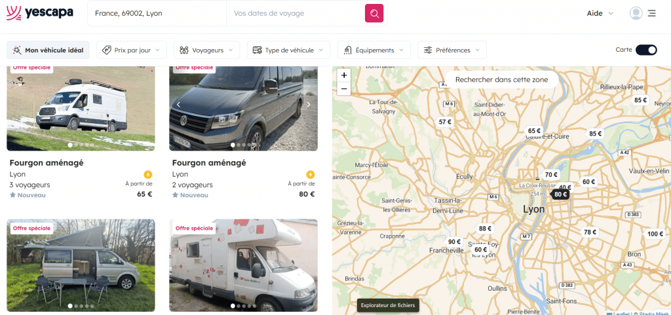The height and width of the screenshot is (315, 671).
Task: Expand the Équipements dropdown
Action: click(x=402, y=50)
